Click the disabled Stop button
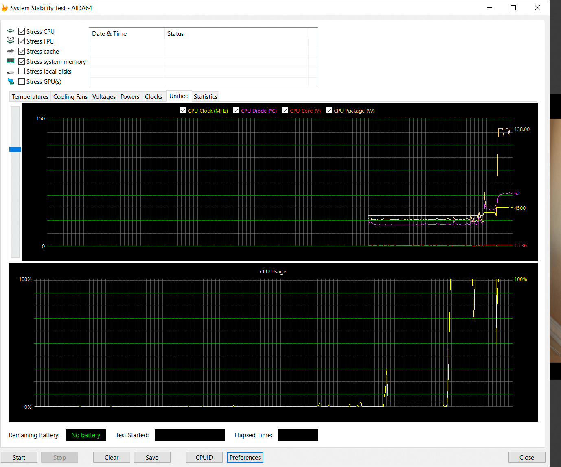The width and height of the screenshot is (561, 467). (59, 457)
